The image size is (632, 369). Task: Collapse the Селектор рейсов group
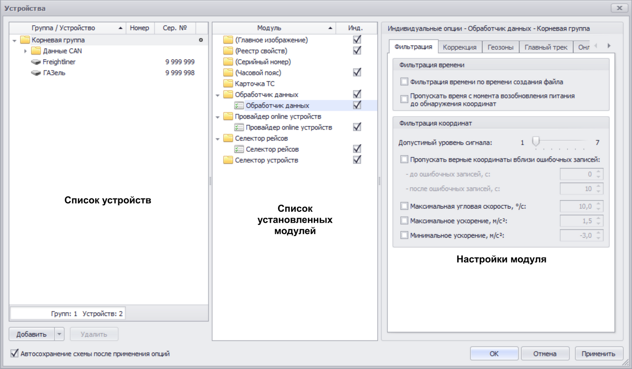(218, 139)
